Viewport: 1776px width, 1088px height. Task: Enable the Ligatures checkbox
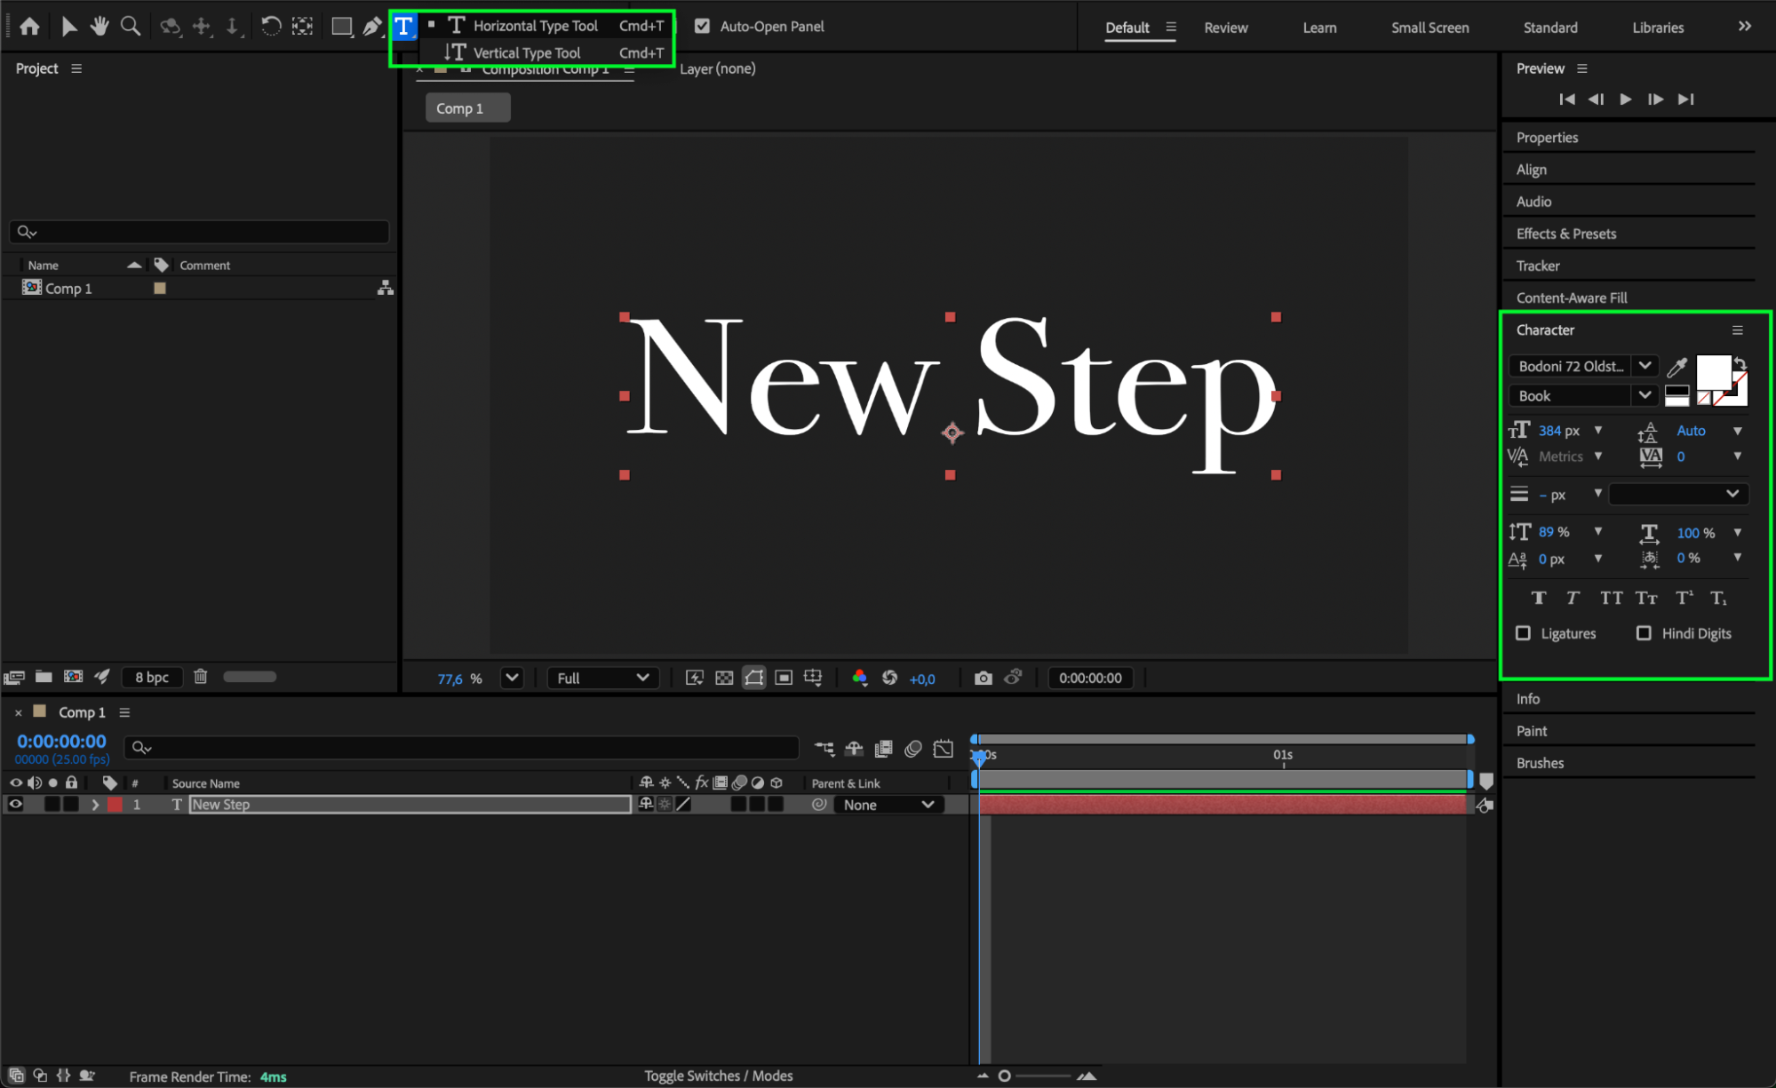[x=1523, y=633]
